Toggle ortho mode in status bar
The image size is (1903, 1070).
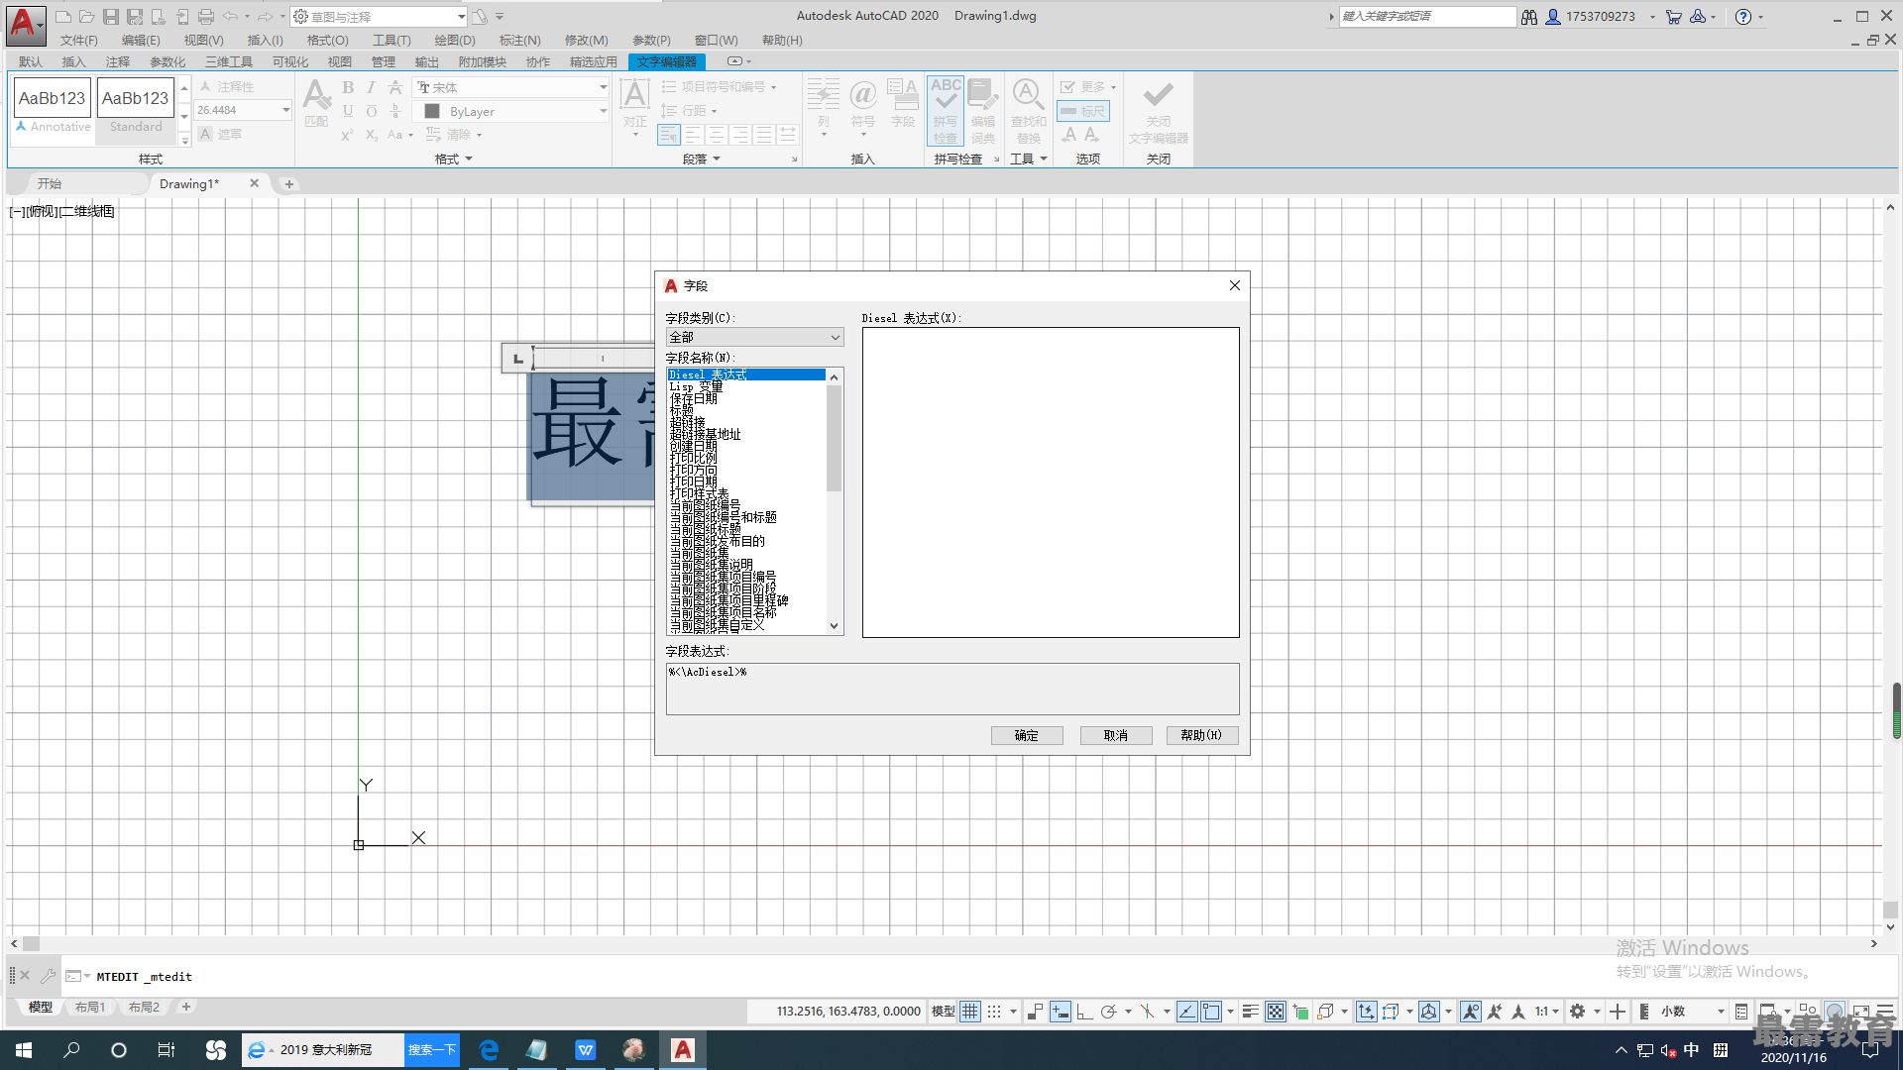point(1084,1011)
